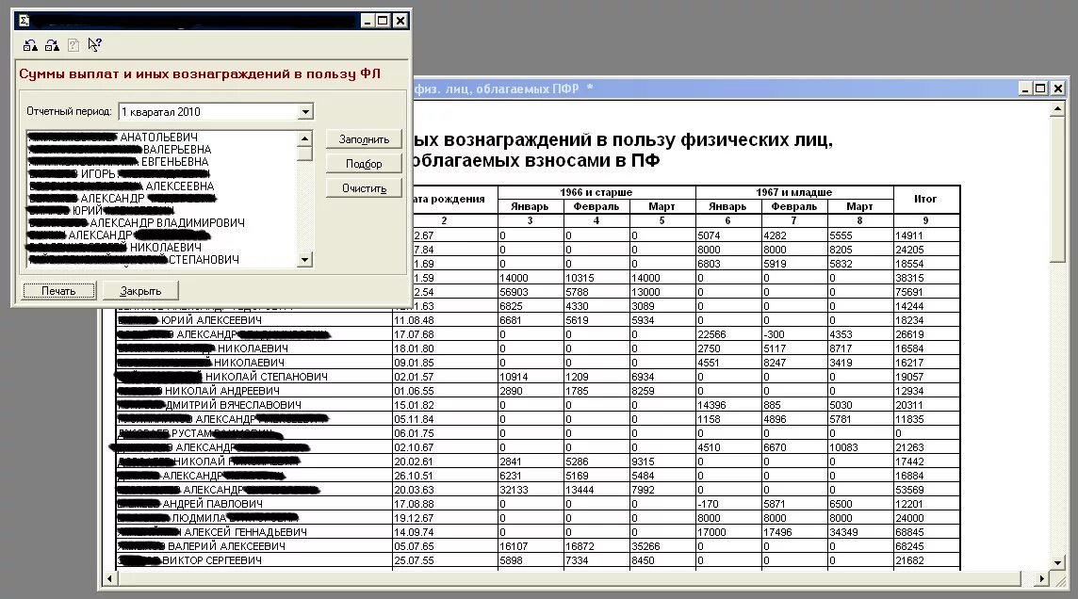Image resolution: width=1078 pixels, height=599 pixels.
Task: Click the 1967 и младше column header
Action: [794, 192]
